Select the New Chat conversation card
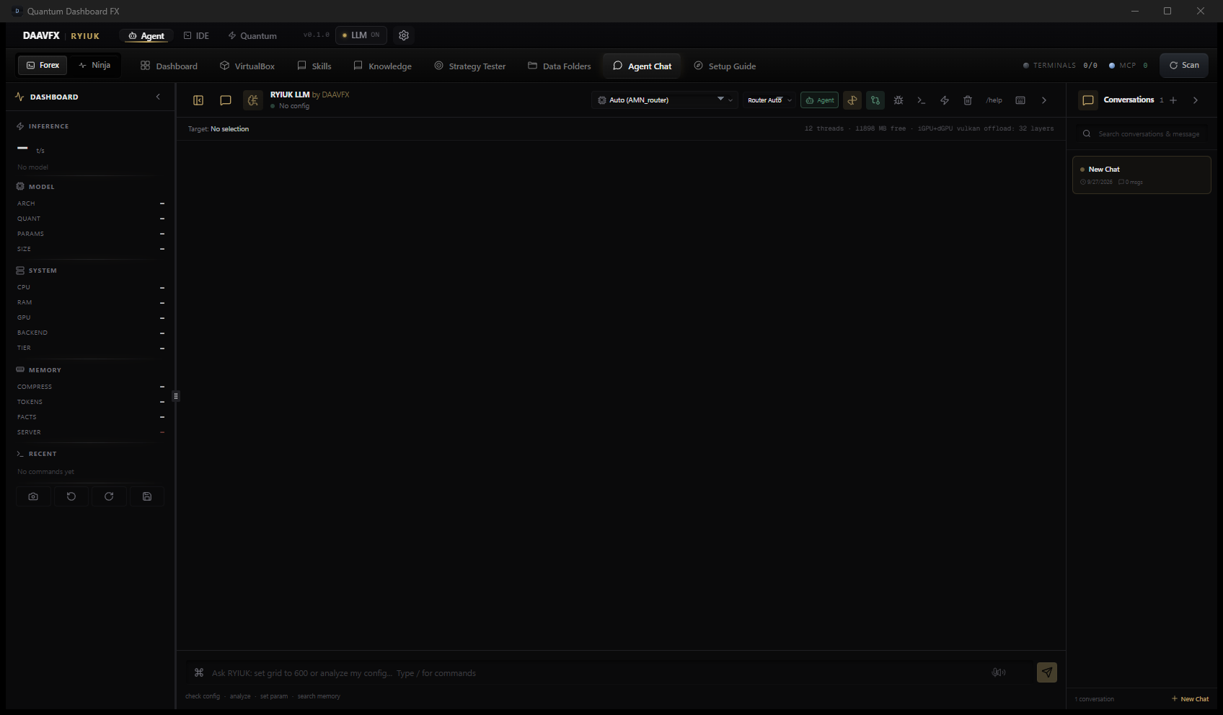 [1142, 175]
